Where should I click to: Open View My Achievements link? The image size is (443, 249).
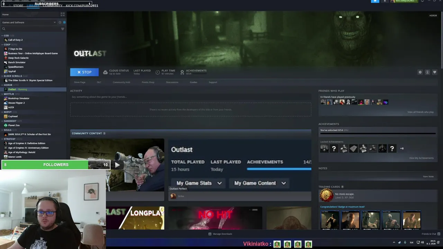click(x=421, y=158)
